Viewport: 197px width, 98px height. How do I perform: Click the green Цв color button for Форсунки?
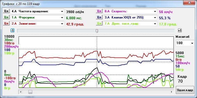[x=6, y=17]
